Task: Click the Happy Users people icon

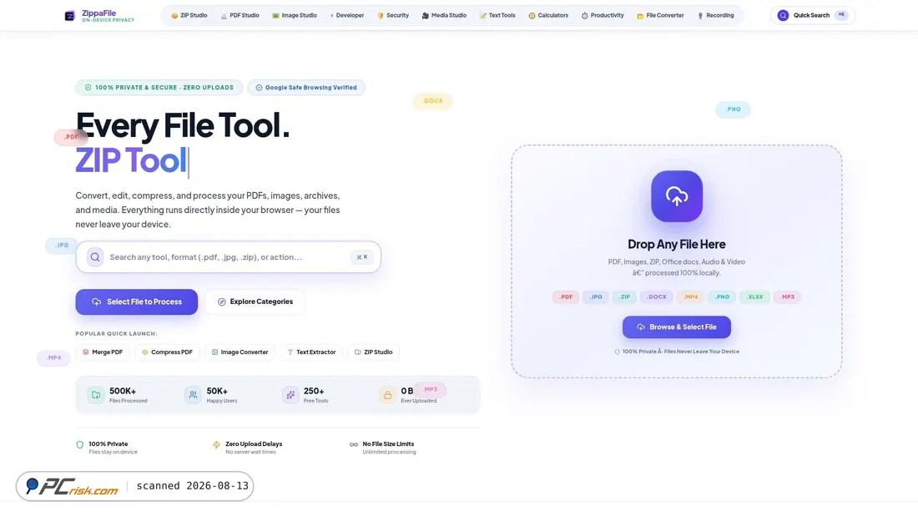Action: click(193, 395)
